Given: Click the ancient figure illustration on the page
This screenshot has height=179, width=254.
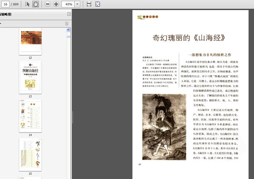Looking at the screenshot, I should 164,127.
